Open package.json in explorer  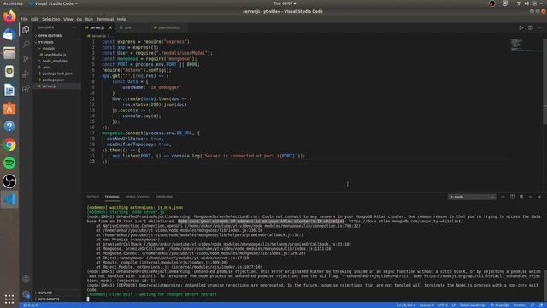tap(53, 80)
